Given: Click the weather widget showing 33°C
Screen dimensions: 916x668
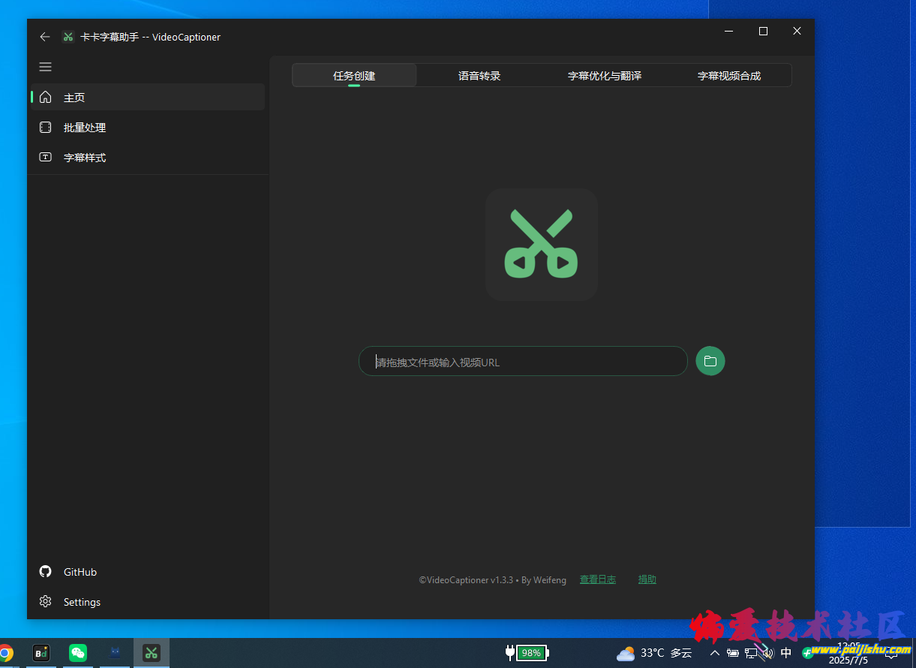Looking at the screenshot, I should click(654, 653).
